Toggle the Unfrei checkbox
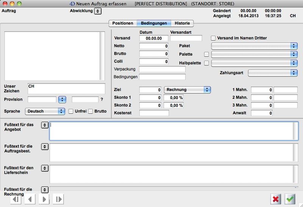Viewport: 303px width, 207px height. (x=70, y=111)
